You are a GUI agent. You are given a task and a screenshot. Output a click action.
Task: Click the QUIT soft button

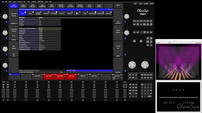click(118, 6)
